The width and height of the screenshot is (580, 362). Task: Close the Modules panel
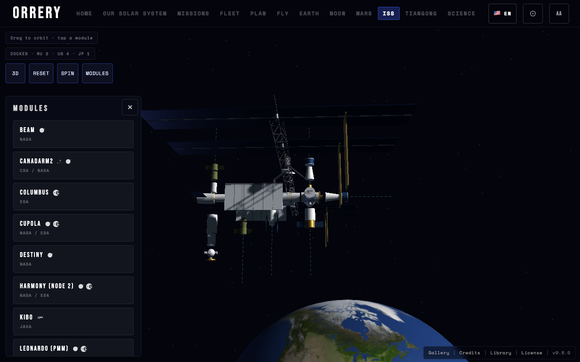[x=130, y=107]
